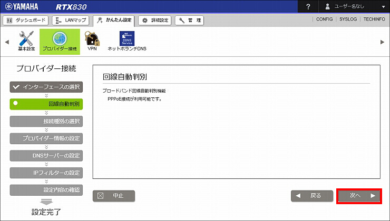Click the 設定完了 text
This screenshot has width=390, height=221.
tap(46, 212)
